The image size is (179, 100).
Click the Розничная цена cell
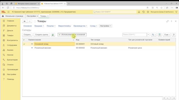click(135, 48)
